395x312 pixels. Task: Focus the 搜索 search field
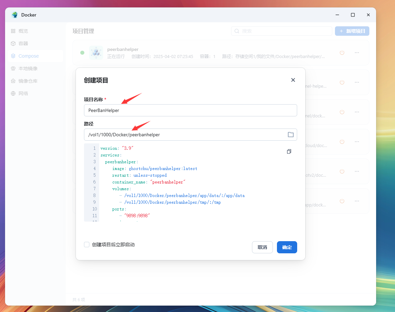coord(281,31)
